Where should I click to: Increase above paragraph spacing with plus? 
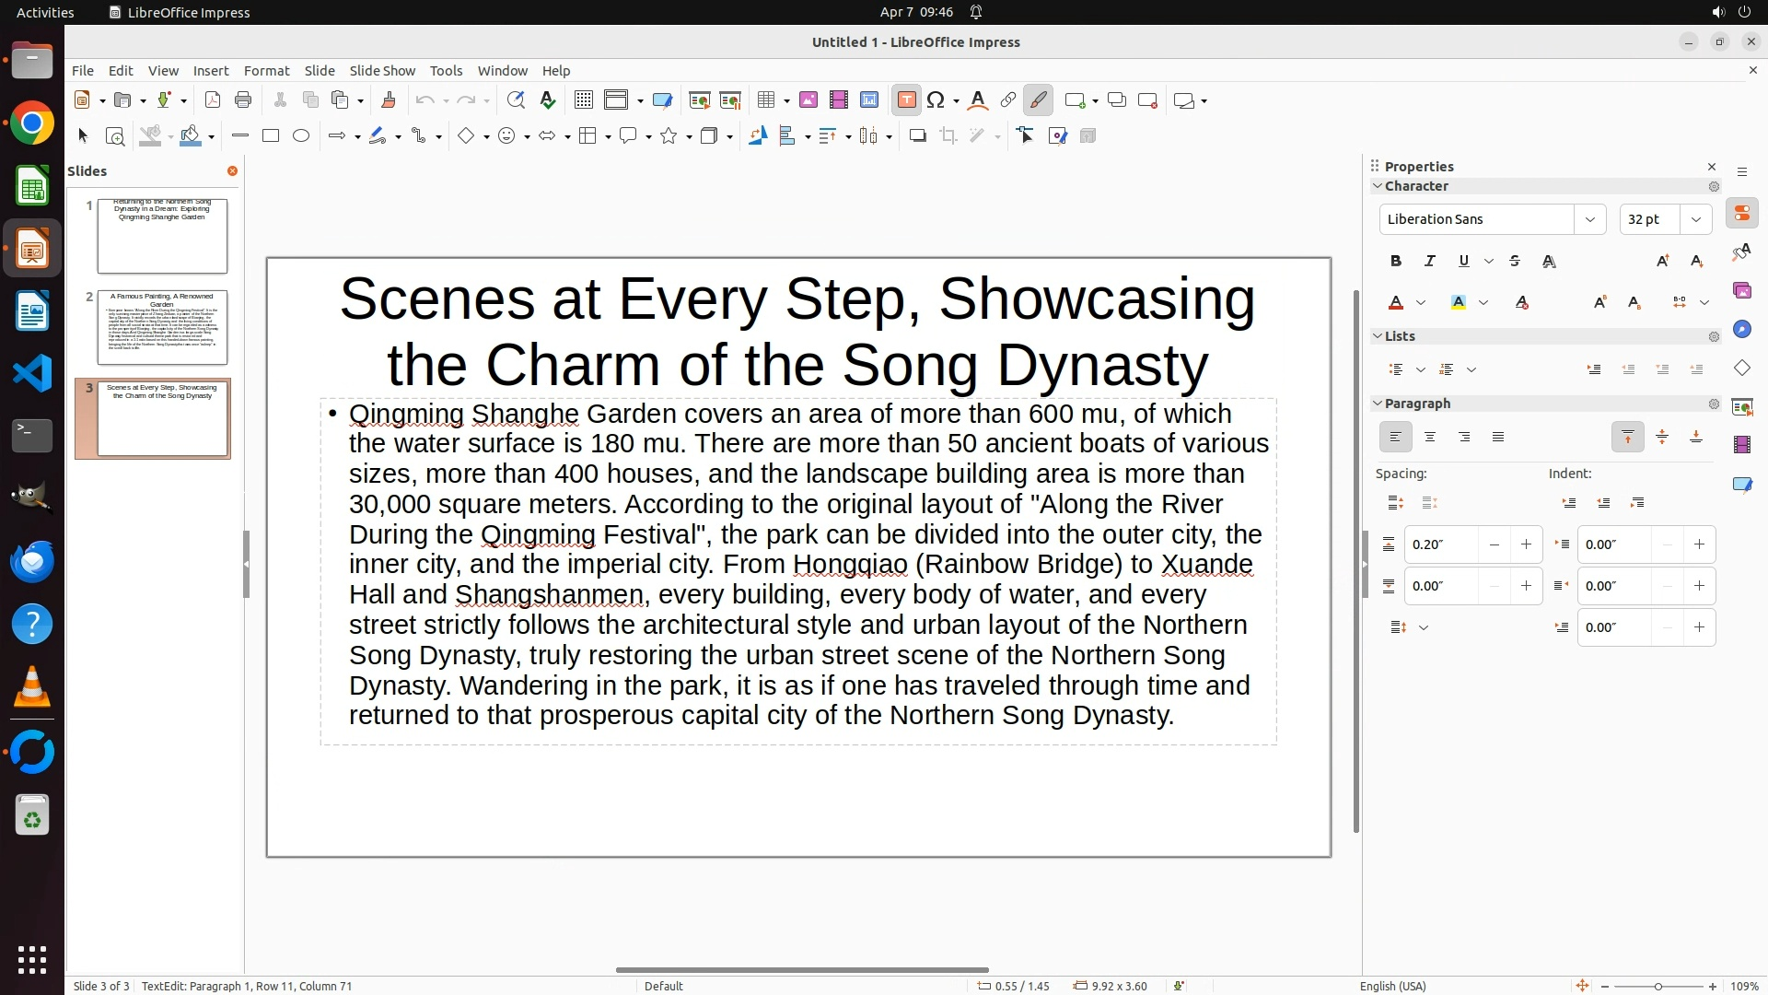pos(1526,544)
